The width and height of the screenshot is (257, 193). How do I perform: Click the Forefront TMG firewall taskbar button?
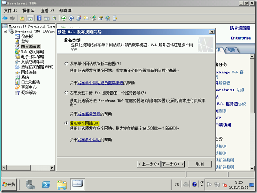77,184
